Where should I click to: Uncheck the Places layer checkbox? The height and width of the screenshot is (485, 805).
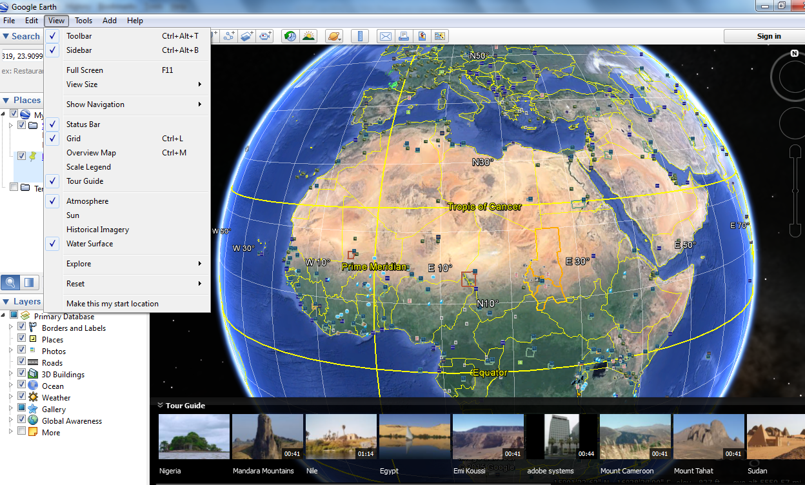pyautogui.click(x=21, y=339)
